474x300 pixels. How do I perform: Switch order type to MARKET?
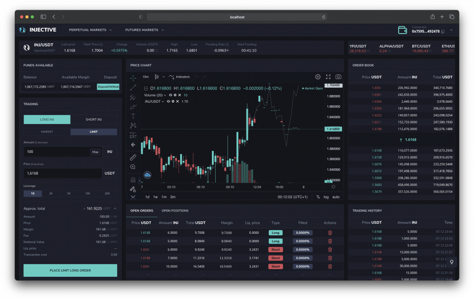[x=47, y=132]
